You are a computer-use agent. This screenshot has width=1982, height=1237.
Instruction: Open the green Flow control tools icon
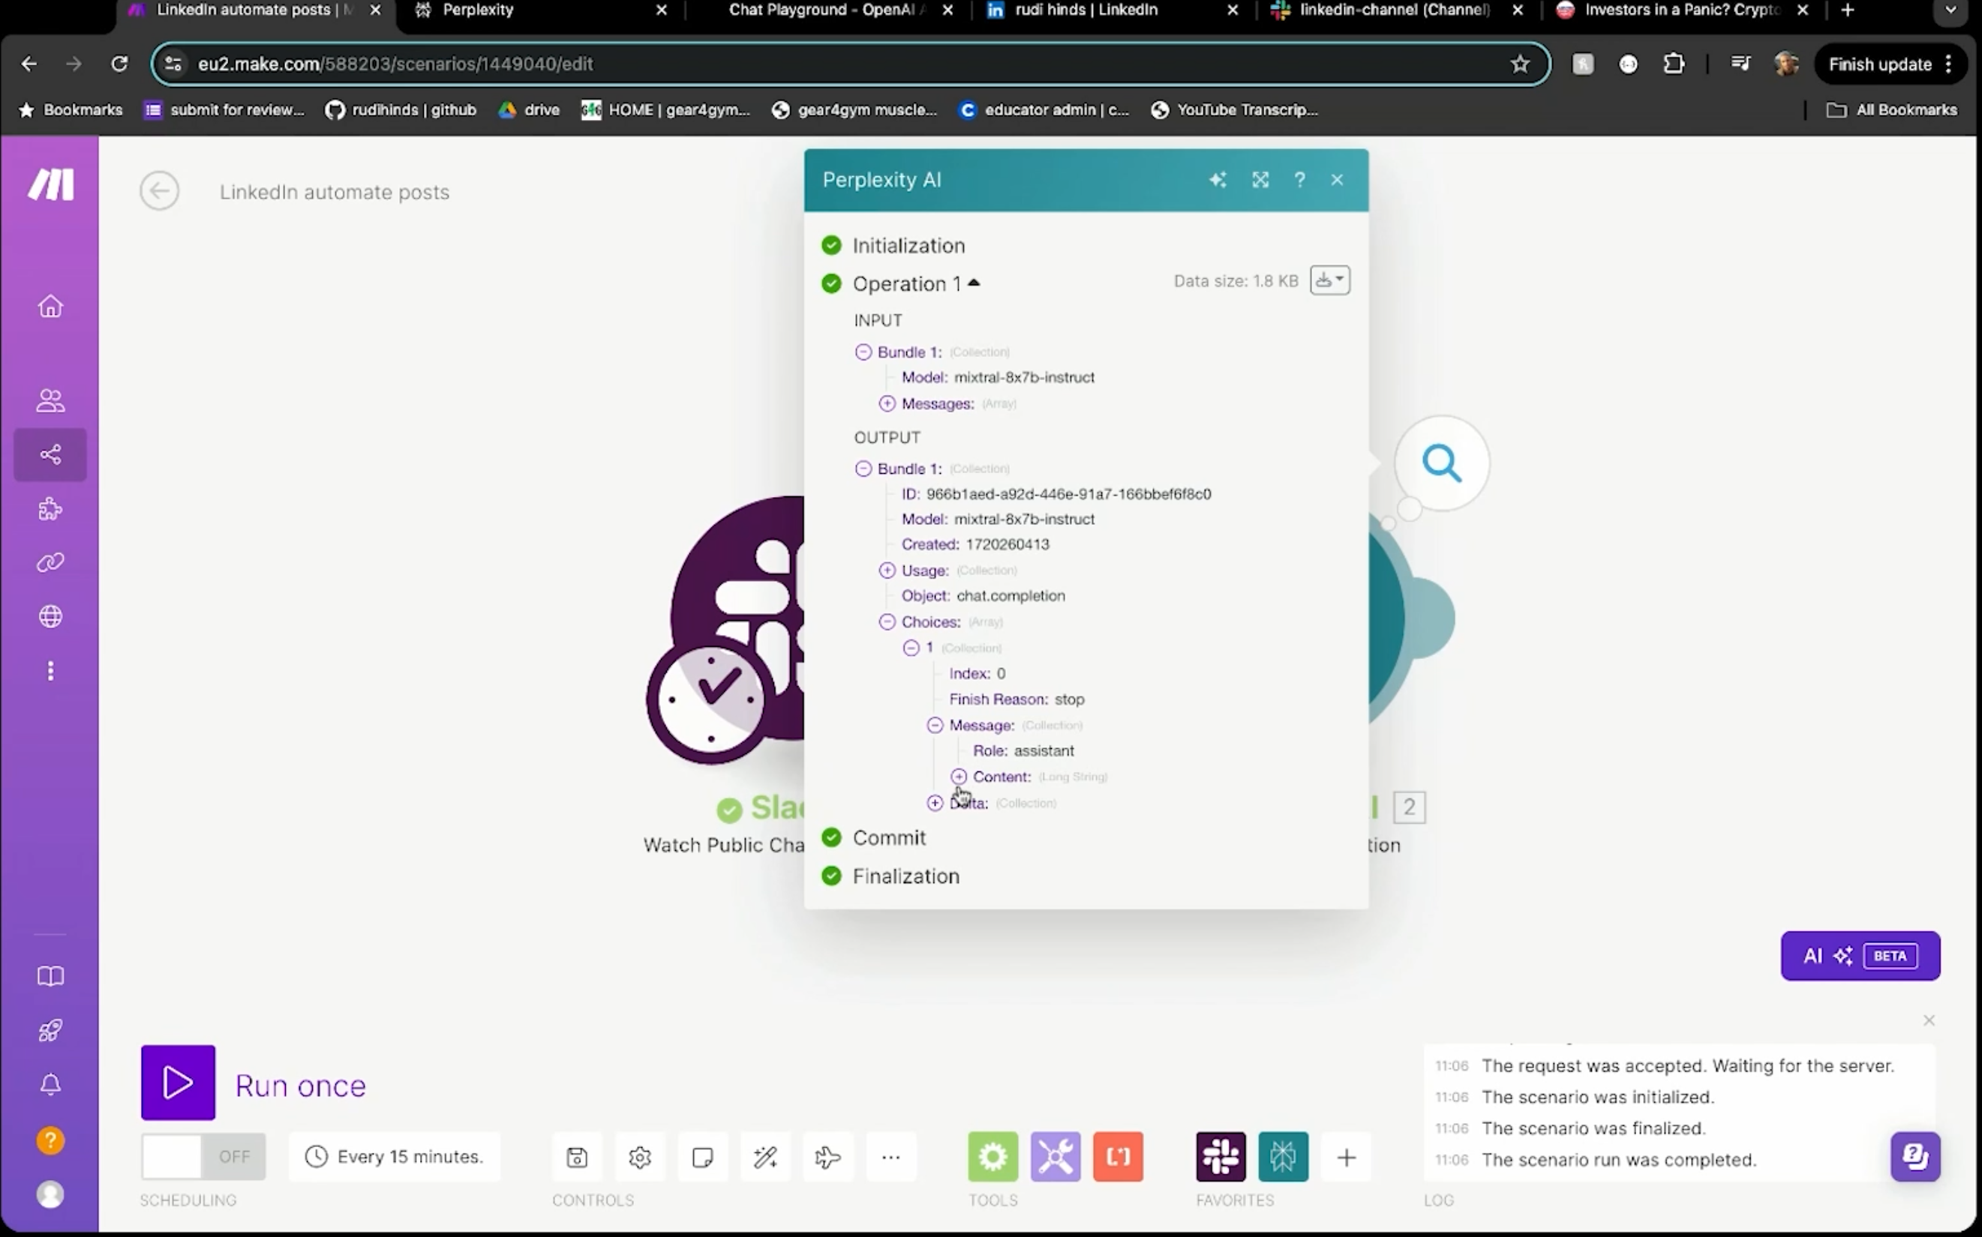click(x=993, y=1157)
